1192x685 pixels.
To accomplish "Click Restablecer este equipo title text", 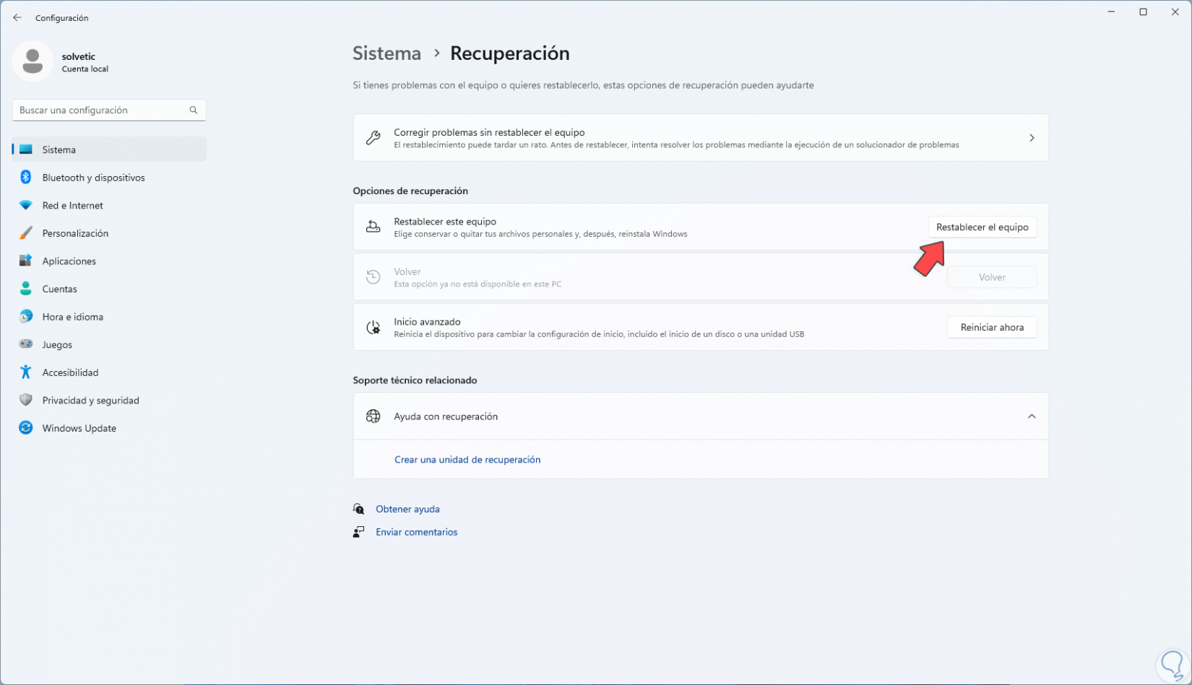I will tap(445, 222).
